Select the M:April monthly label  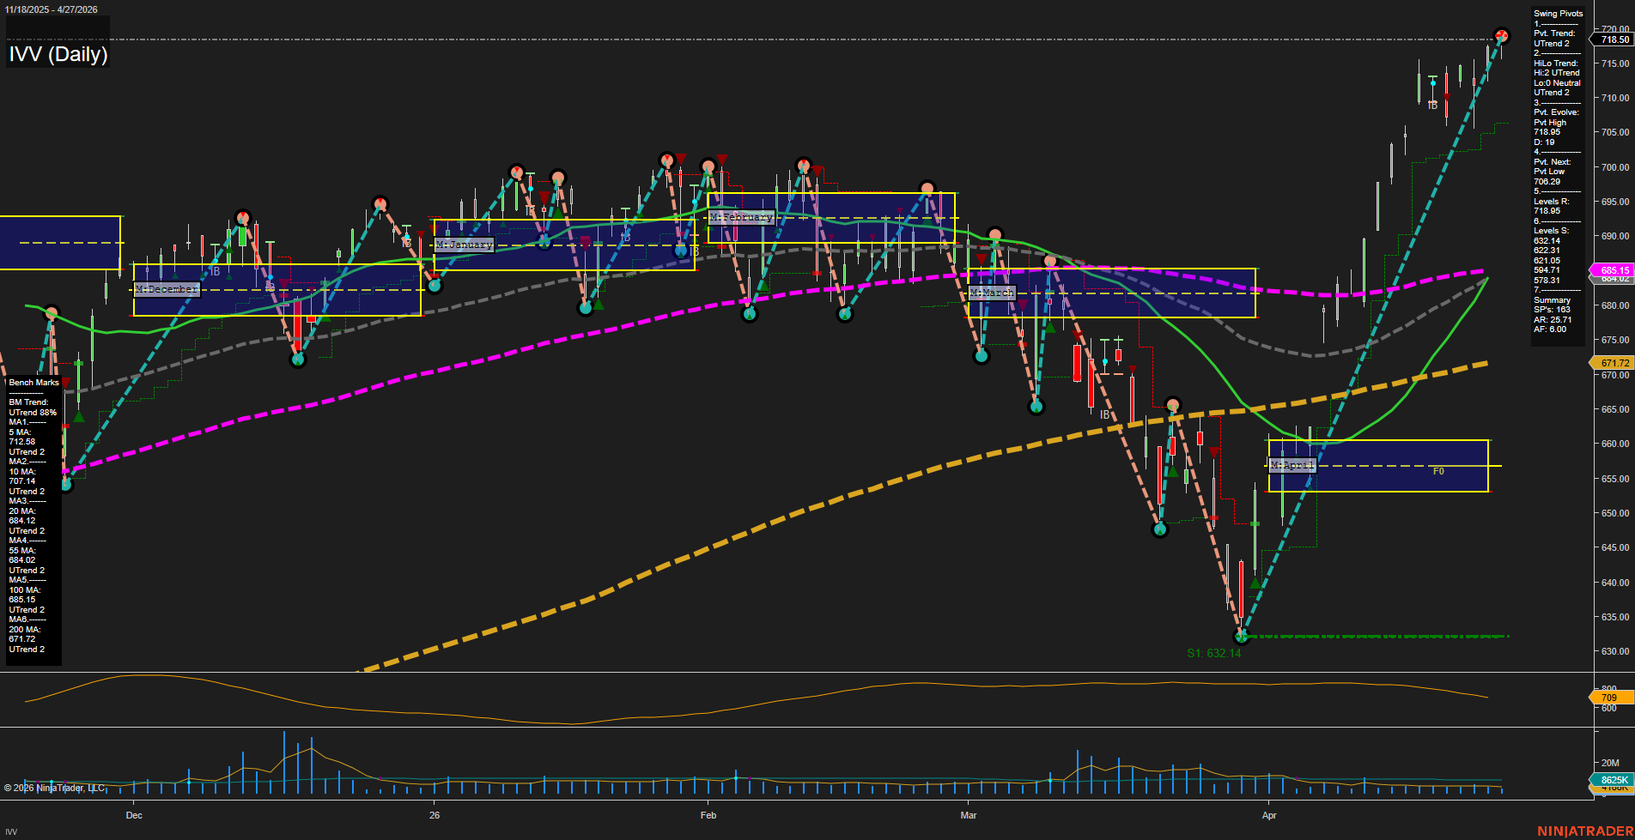pyautogui.click(x=1292, y=465)
